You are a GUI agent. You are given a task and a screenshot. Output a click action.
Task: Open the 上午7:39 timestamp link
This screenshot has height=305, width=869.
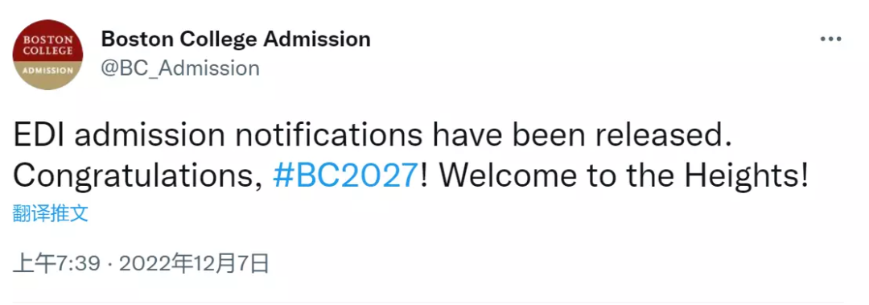click(56, 264)
